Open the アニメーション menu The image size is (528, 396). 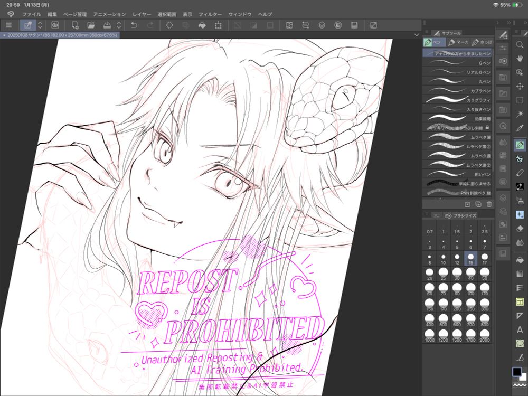[109, 14]
